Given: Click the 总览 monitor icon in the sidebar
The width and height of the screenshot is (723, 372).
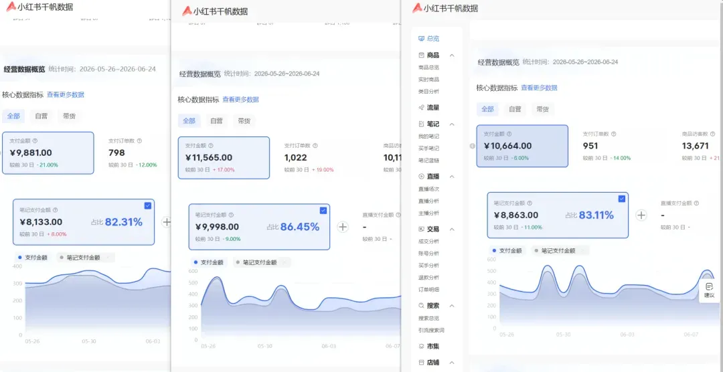Looking at the screenshot, I should coord(421,39).
